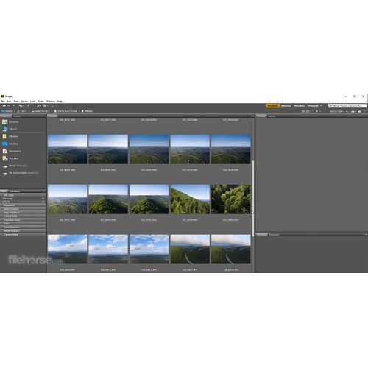The image size is (368, 368).
Task: Create a new folder icon
Action: (359, 111)
